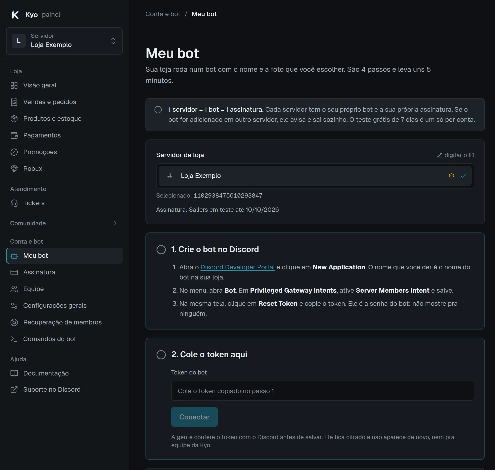Click the Robux diamond icon
The width and height of the screenshot is (495, 470).
[x=14, y=169]
